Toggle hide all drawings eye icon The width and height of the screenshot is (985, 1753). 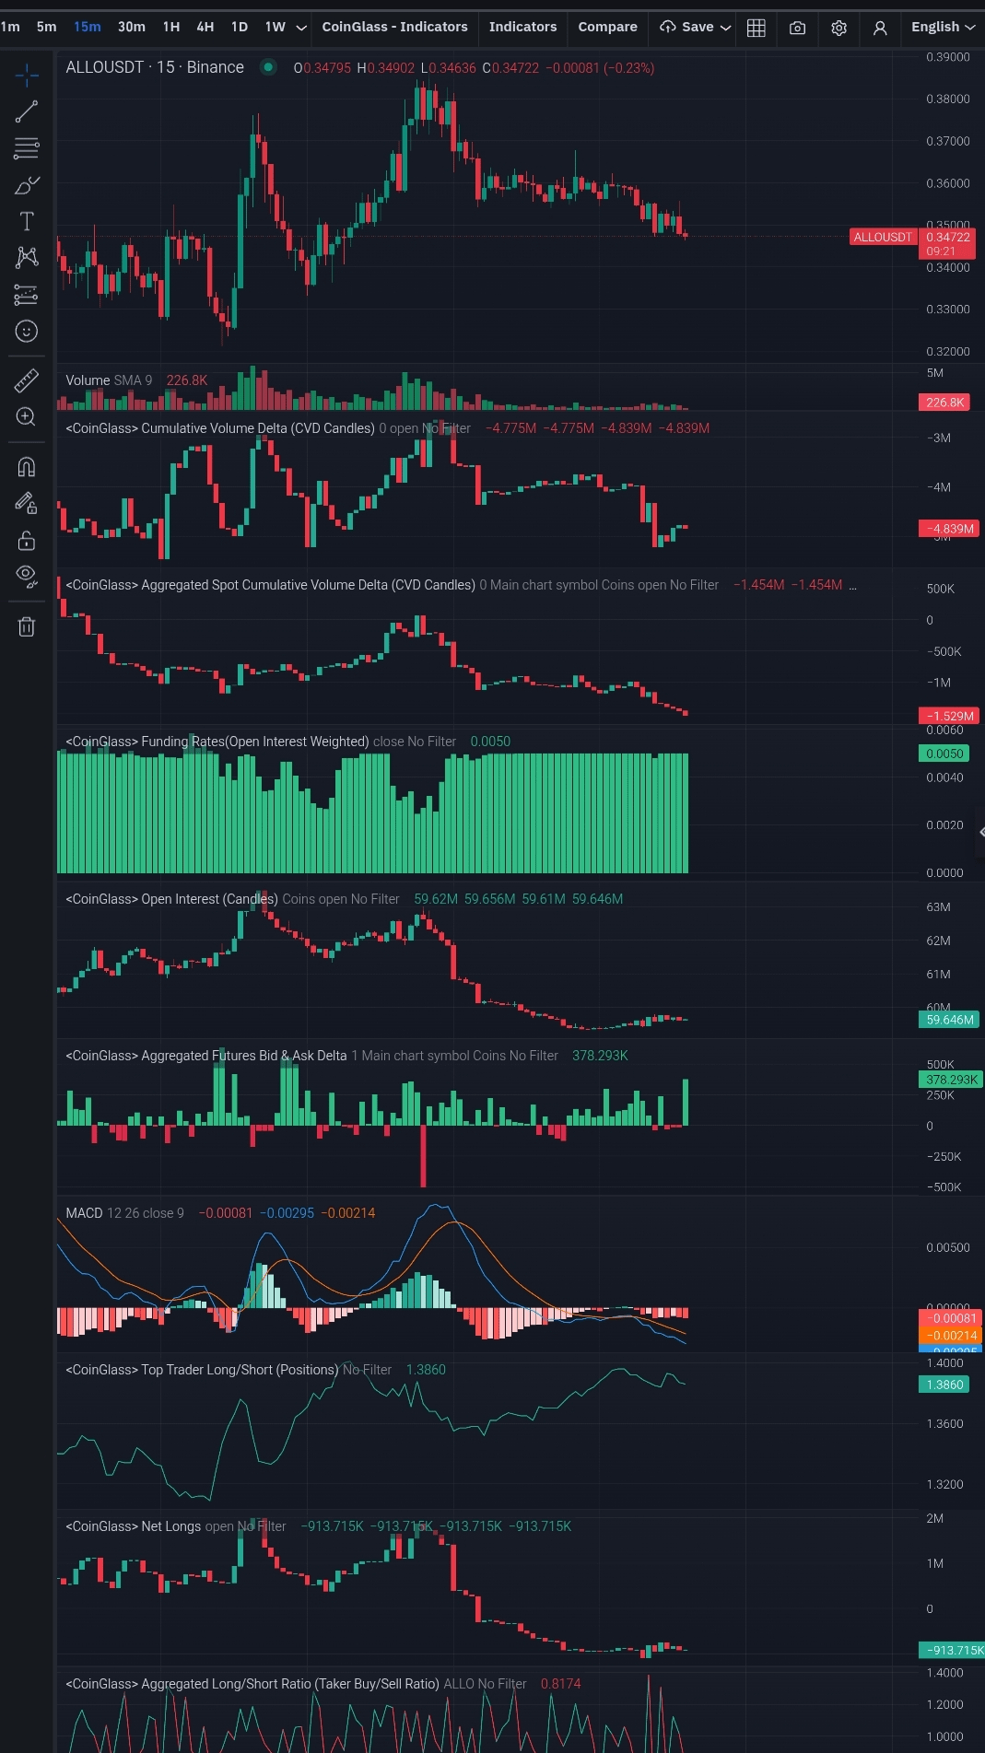tap(27, 577)
